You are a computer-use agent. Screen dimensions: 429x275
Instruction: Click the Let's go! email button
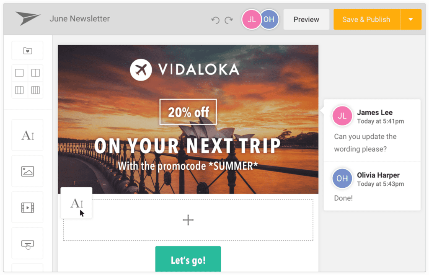(x=188, y=259)
